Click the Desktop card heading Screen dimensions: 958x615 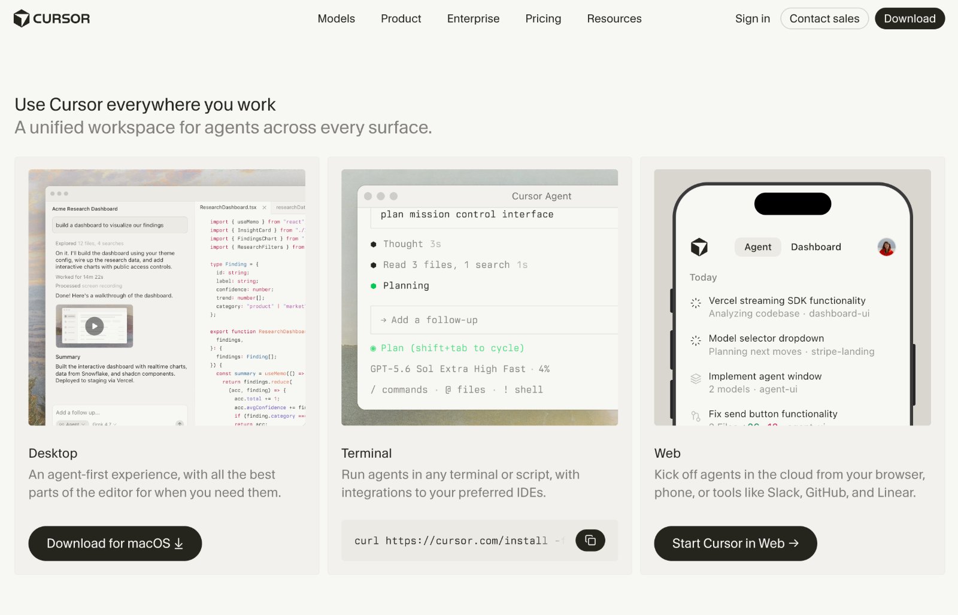click(x=53, y=453)
